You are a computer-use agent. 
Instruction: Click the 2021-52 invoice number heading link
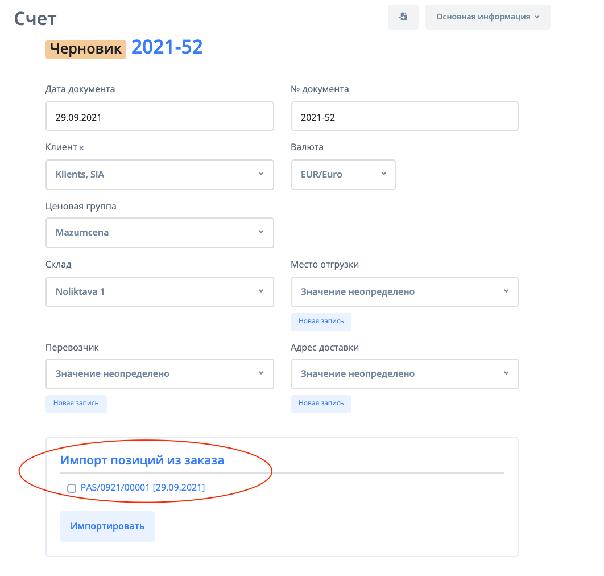167,47
